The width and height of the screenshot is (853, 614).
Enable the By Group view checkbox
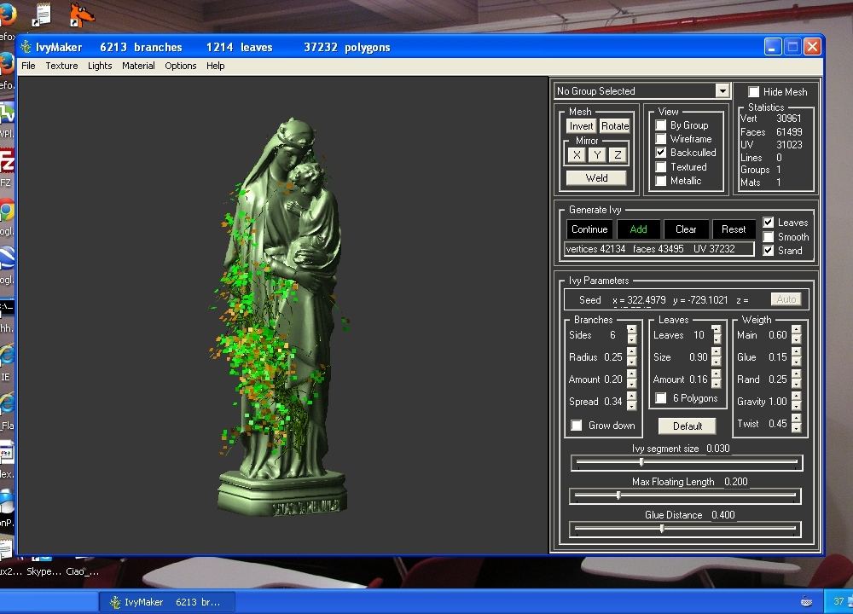click(660, 125)
